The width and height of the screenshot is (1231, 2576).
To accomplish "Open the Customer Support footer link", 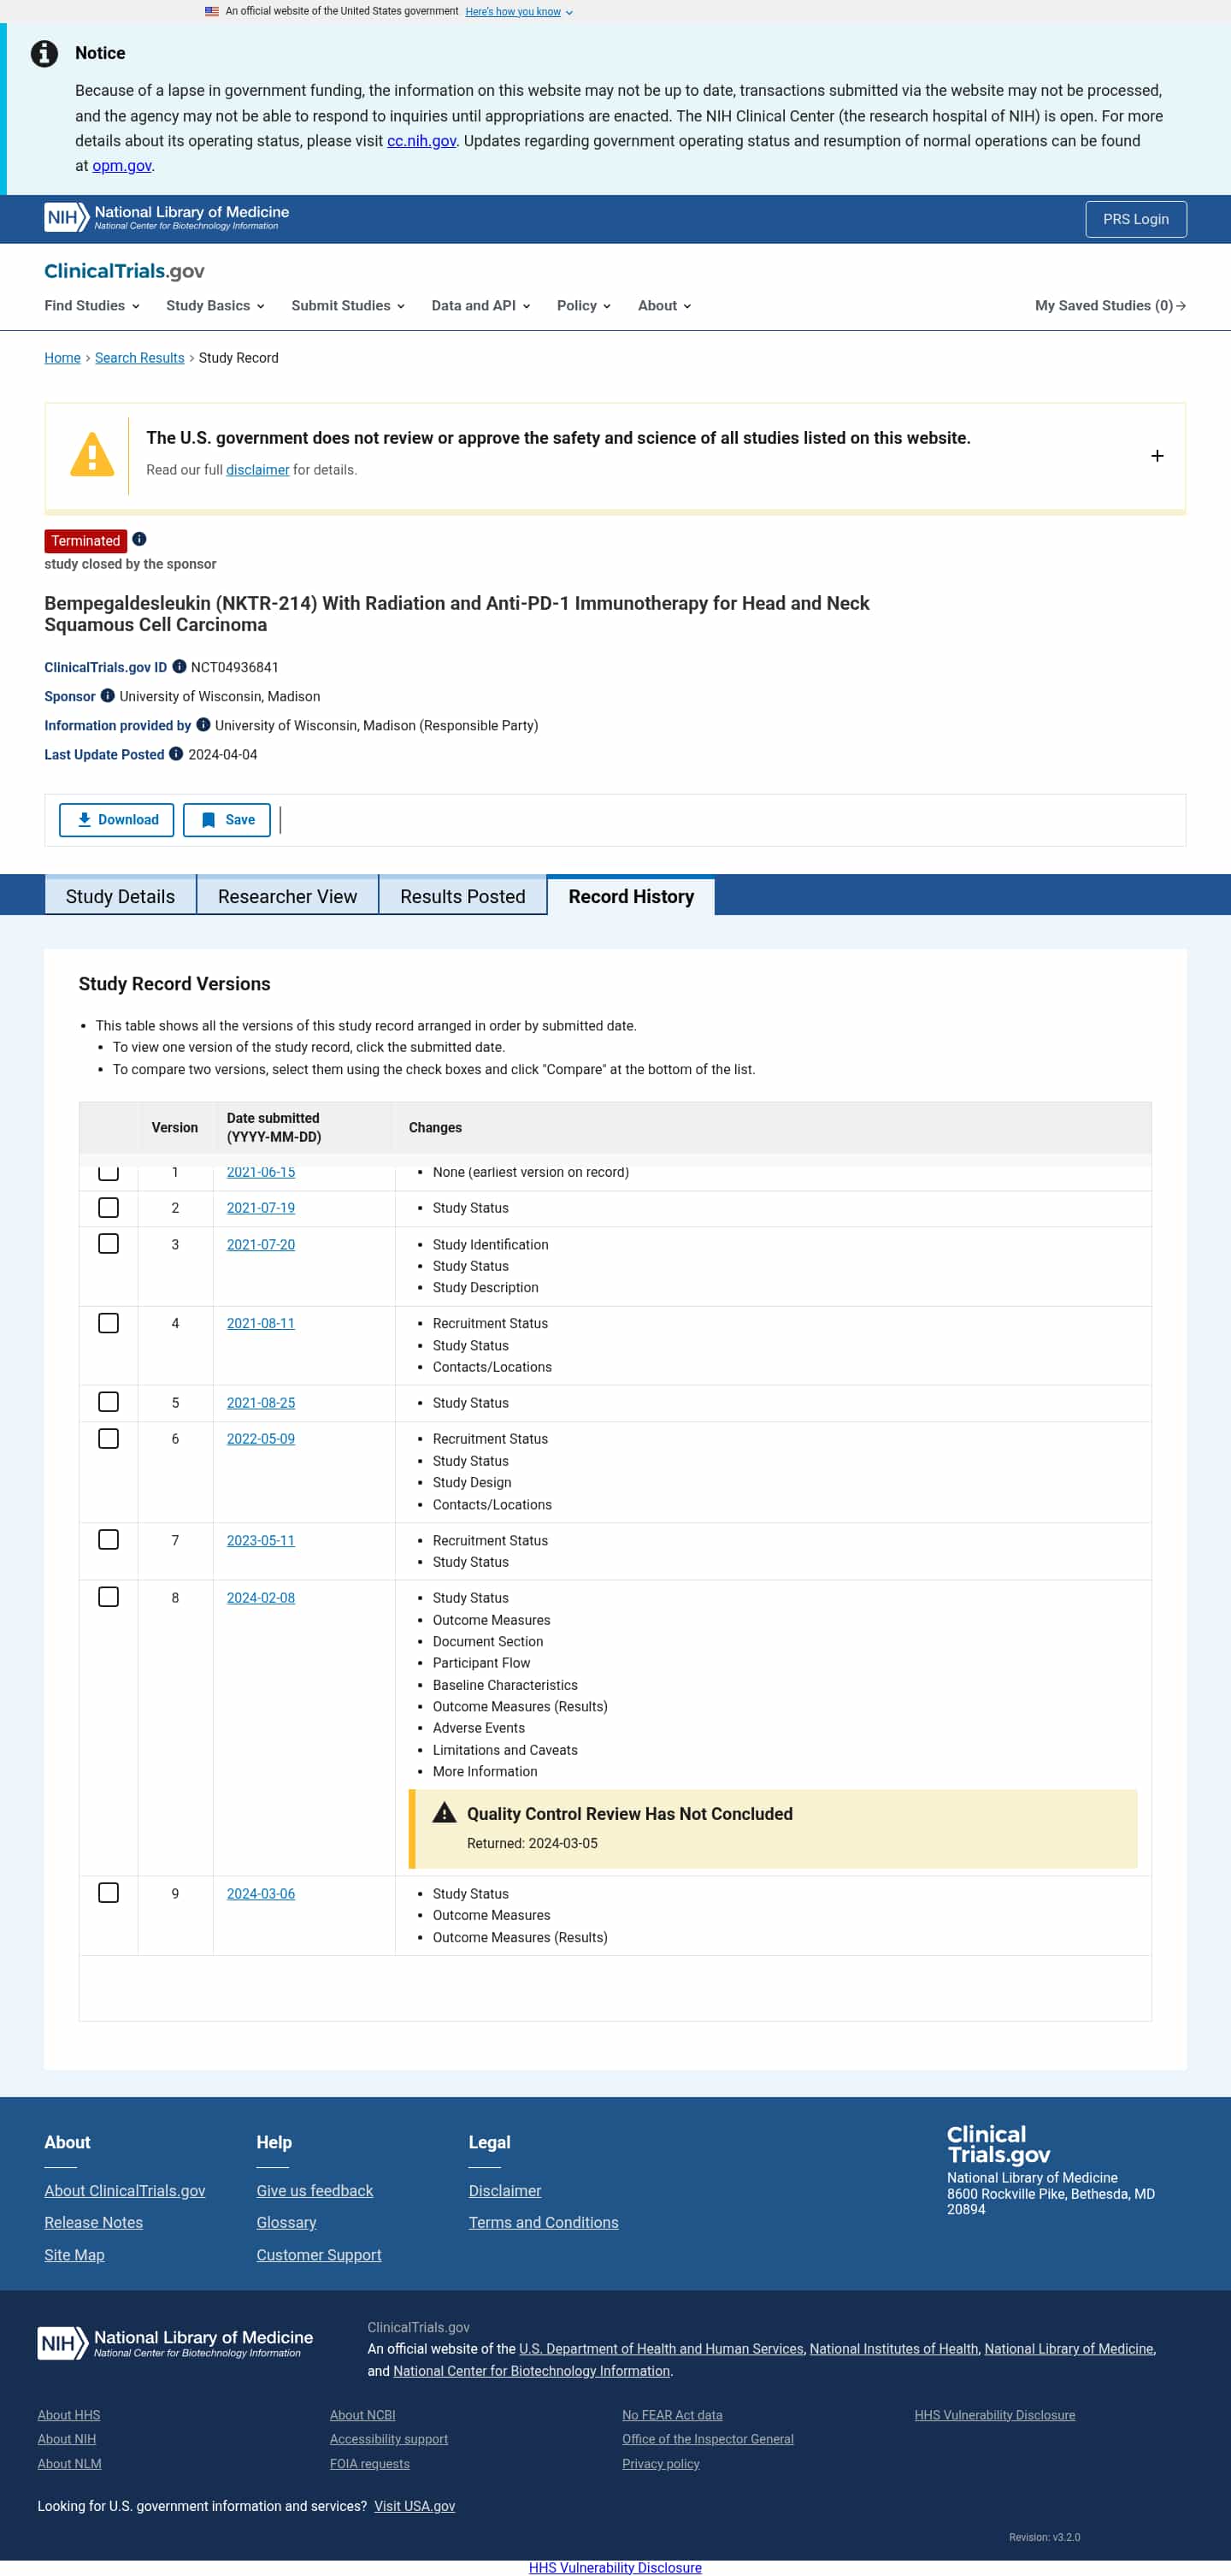I will pos(319,2254).
